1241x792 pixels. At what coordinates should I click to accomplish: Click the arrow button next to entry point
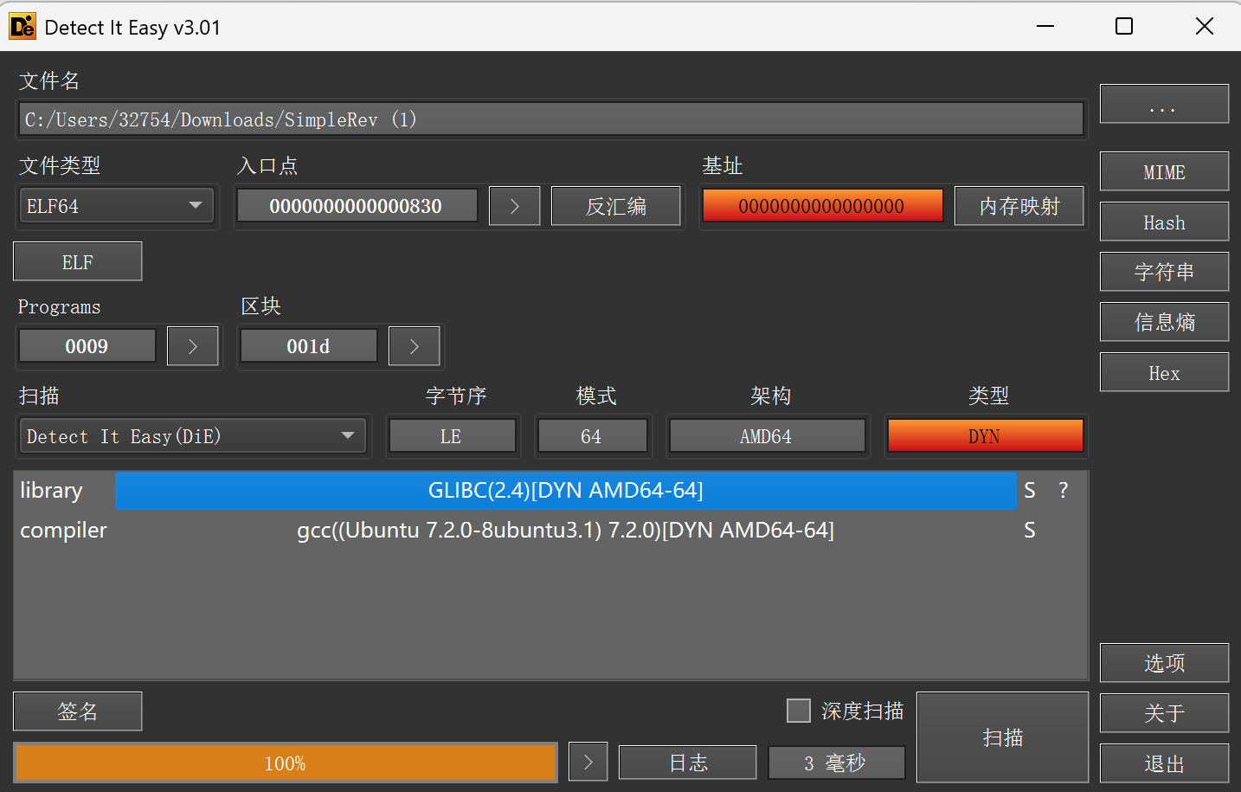click(x=515, y=206)
